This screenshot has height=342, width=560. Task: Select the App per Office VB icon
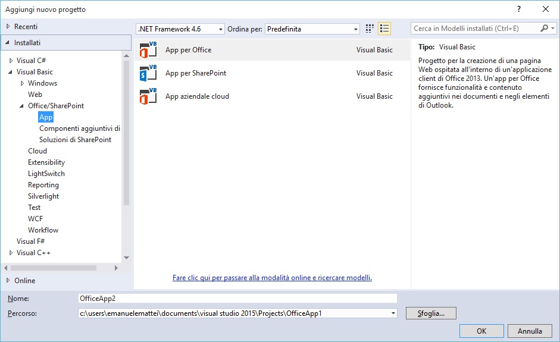click(x=148, y=50)
